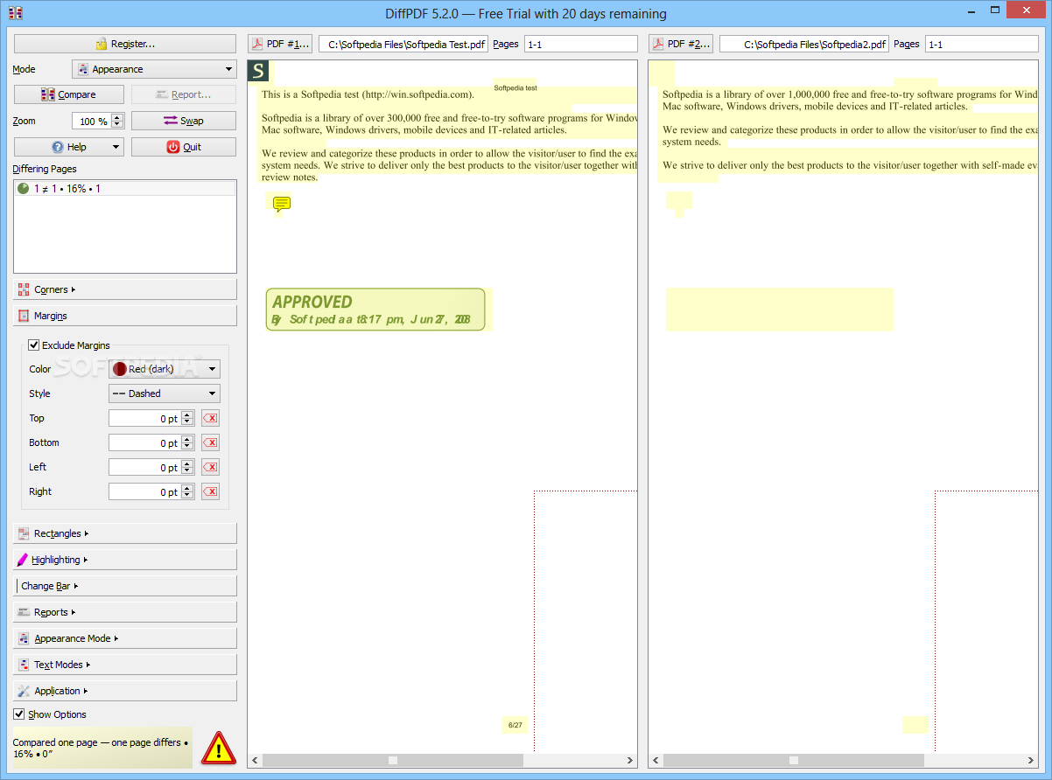The image size is (1052, 780).
Task: Click the dark red color swatch
Action: click(x=120, y=369)
